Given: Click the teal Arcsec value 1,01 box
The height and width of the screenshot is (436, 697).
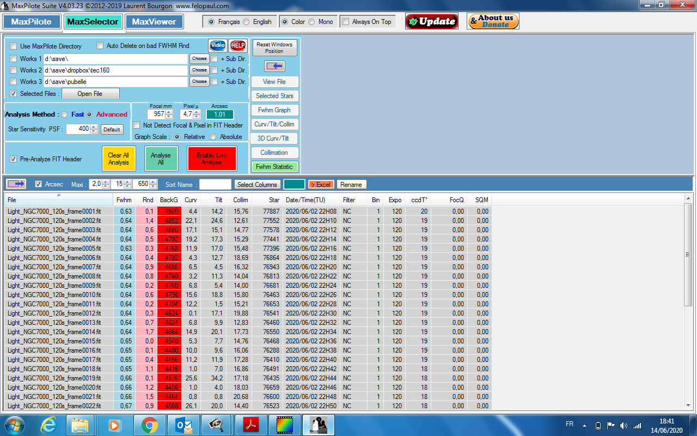Looking at the screenshot, I should [220, 114].
